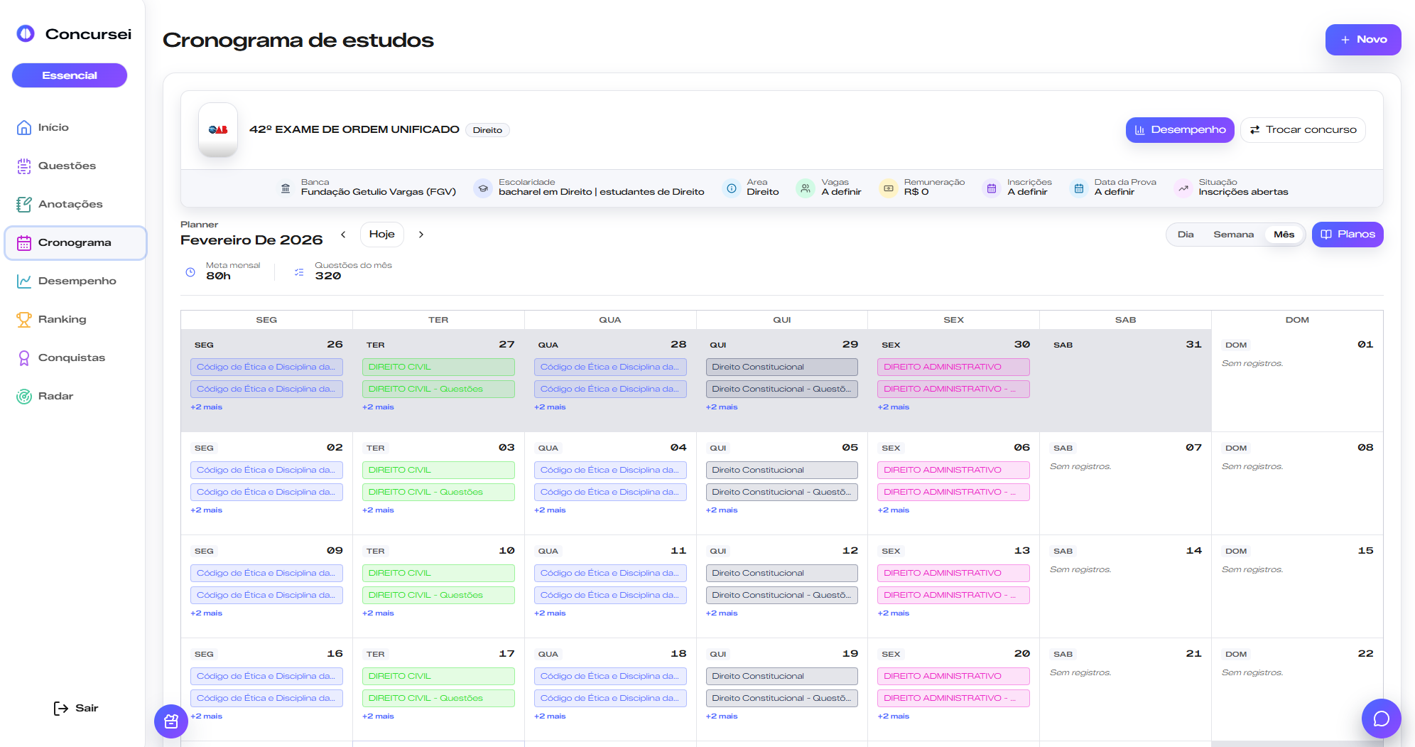Screen dimensions: 1415x747
Task: Go to the Ranking trophy item
Action: point(62,319)
